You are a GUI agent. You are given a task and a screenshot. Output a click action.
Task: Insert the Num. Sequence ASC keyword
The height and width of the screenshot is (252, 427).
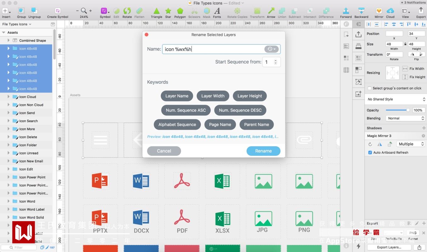[186, 110]
